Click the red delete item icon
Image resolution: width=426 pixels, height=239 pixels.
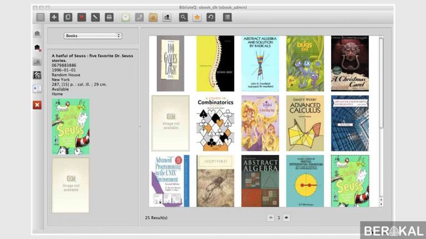(x=82, y=17)
